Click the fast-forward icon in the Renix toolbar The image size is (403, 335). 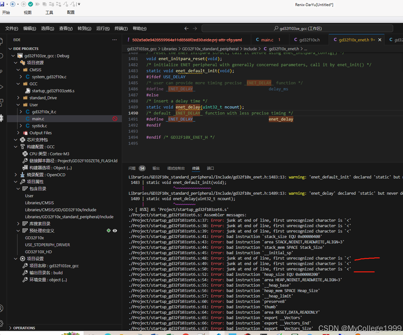[x=38, y=4]
